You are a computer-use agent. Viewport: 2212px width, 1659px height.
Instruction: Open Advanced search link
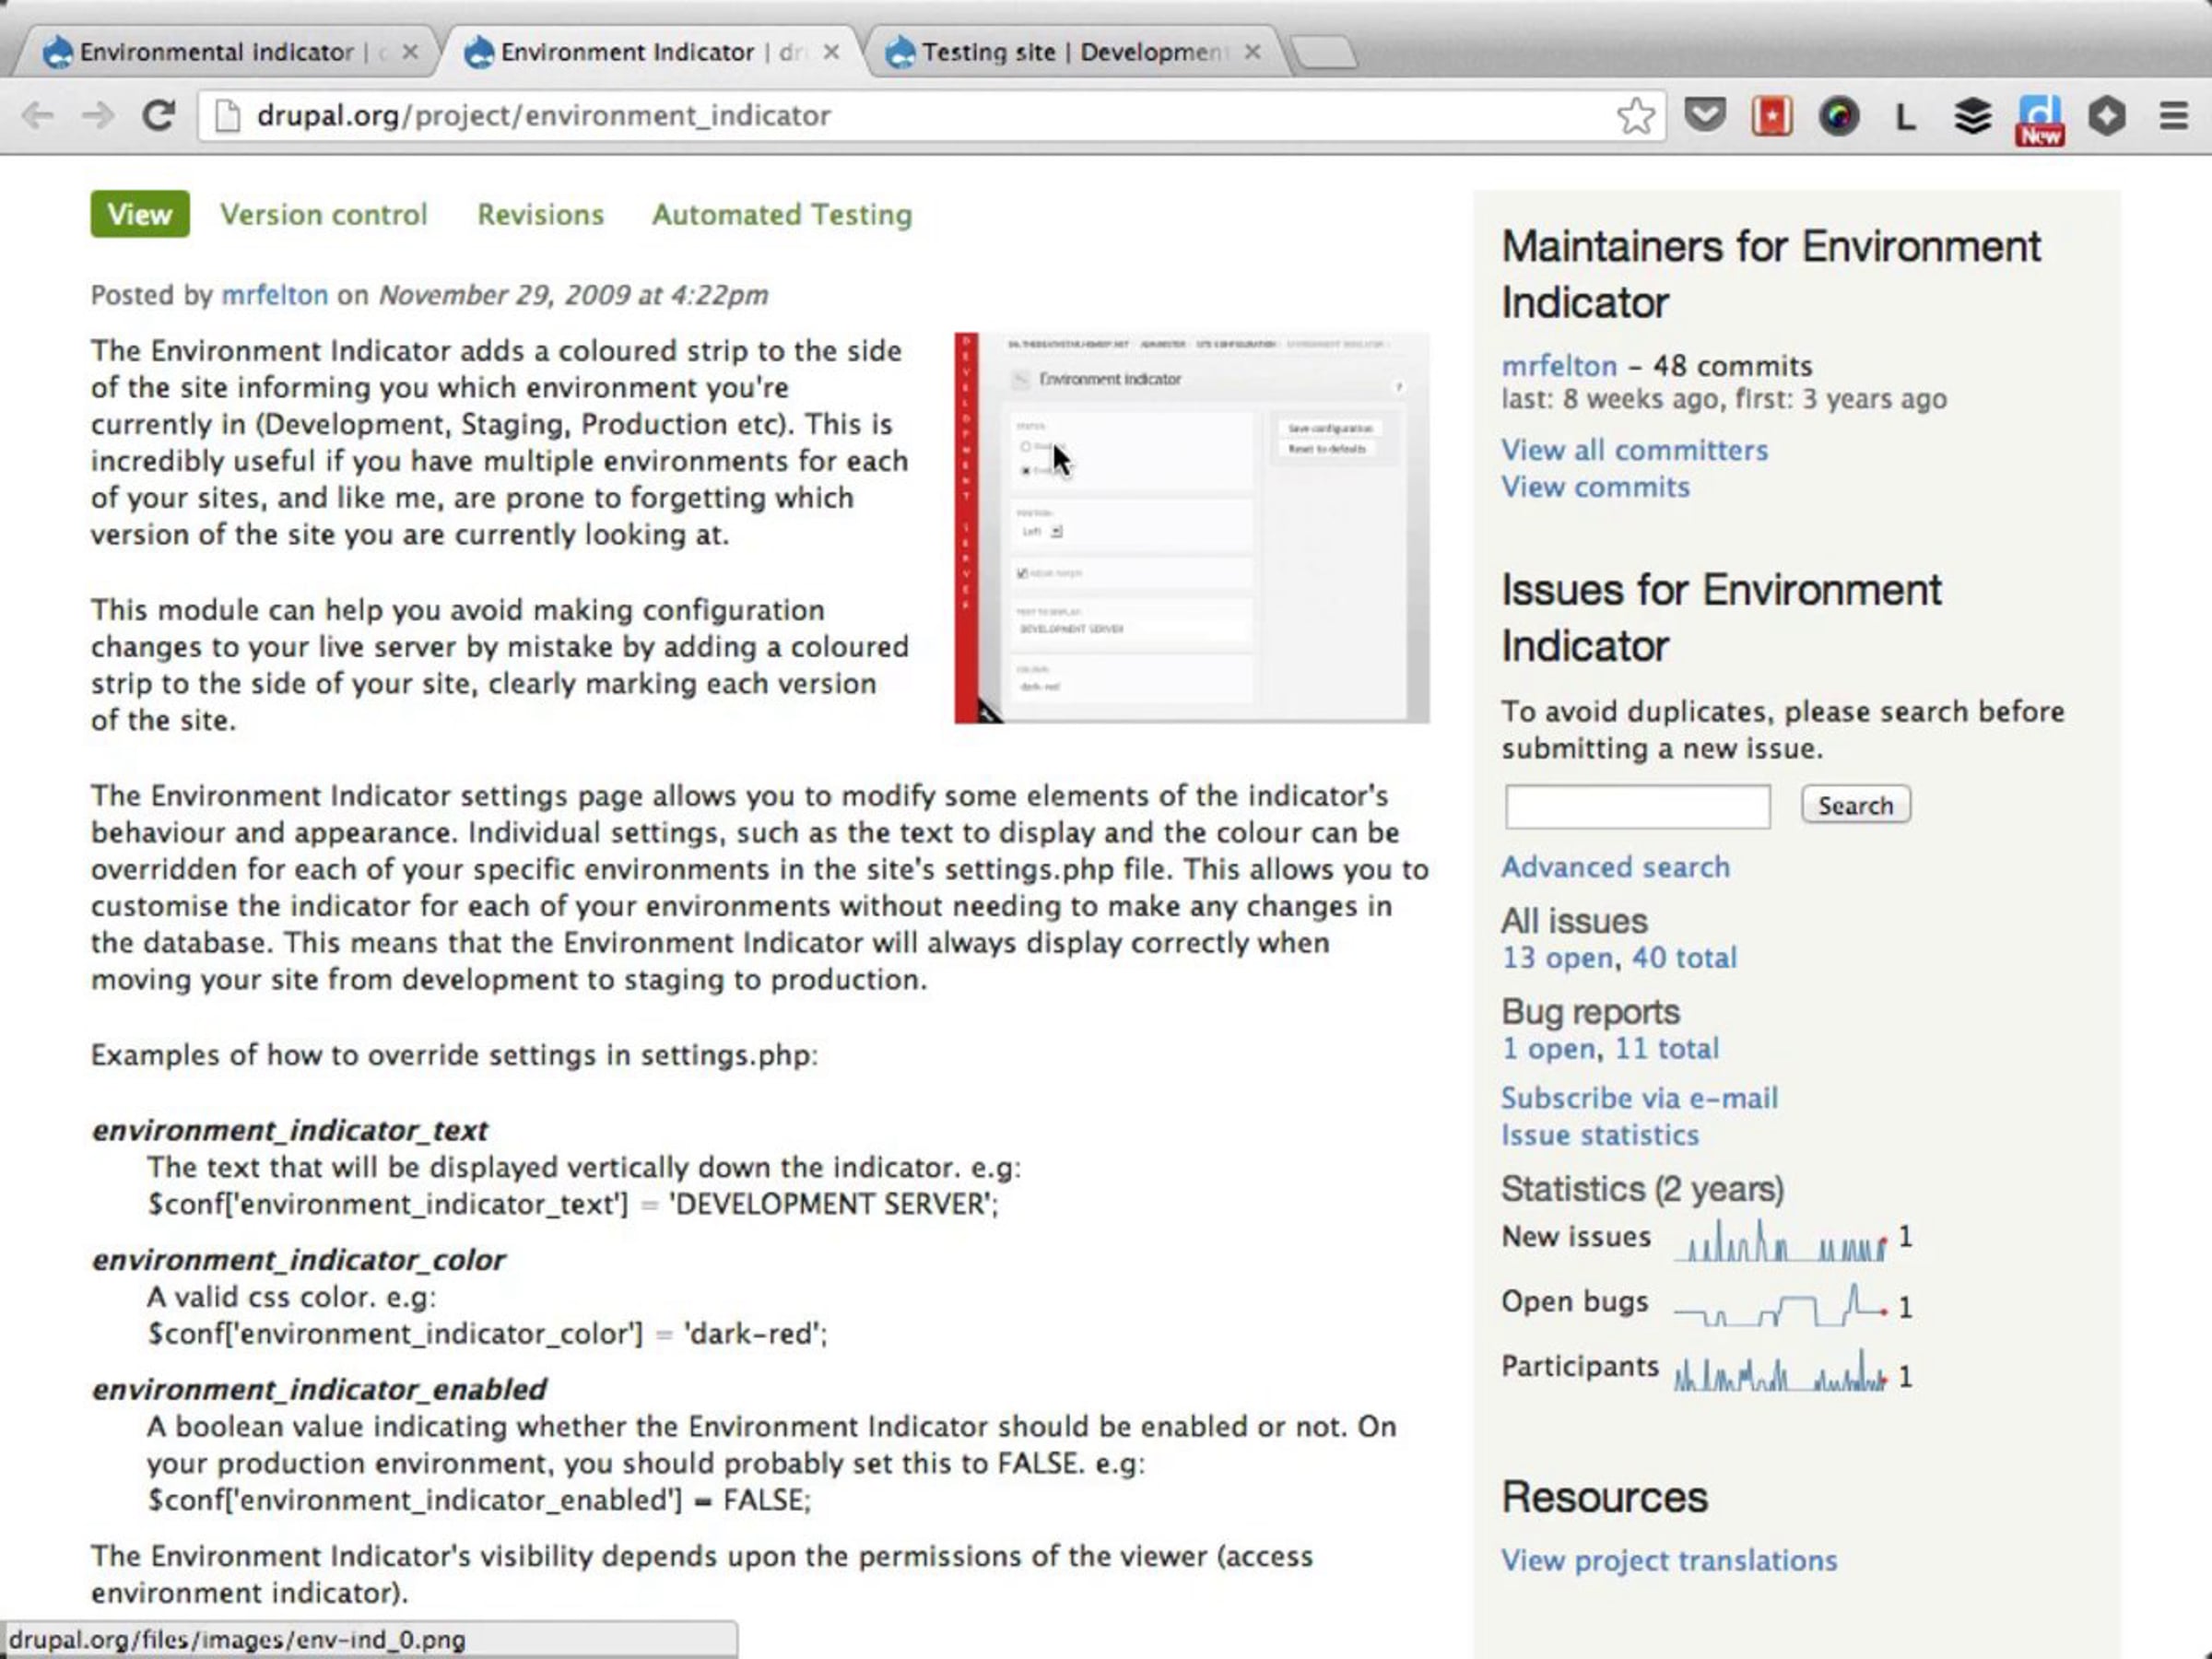pos(1615,867)
